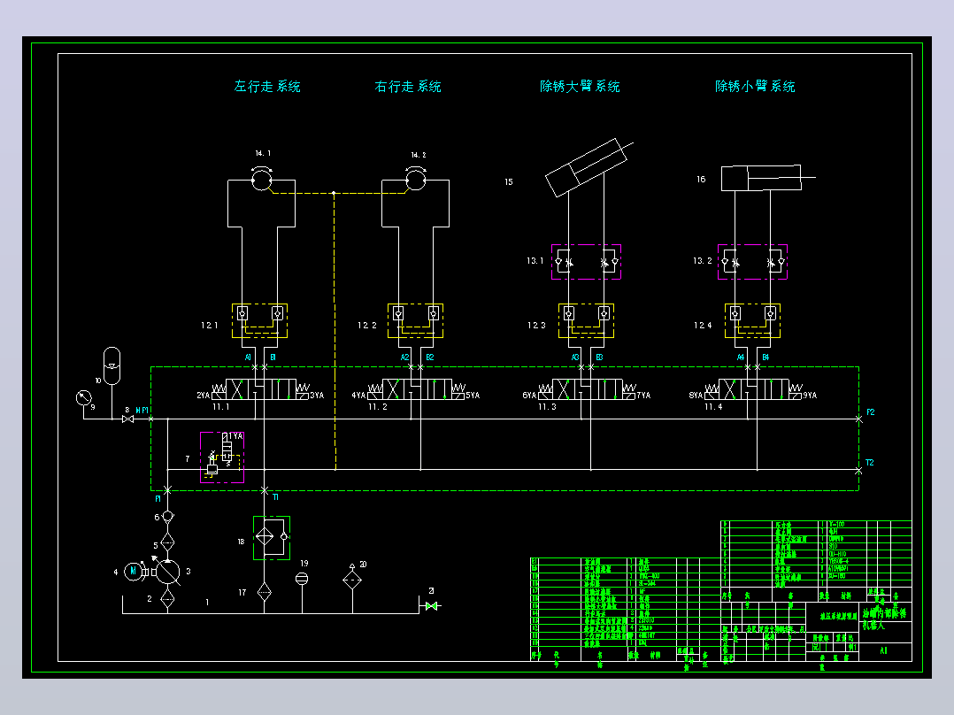The height and width of the screenshot is (715, 954).
Task: Click the P2 port label
Action: (x=871, y=412)
